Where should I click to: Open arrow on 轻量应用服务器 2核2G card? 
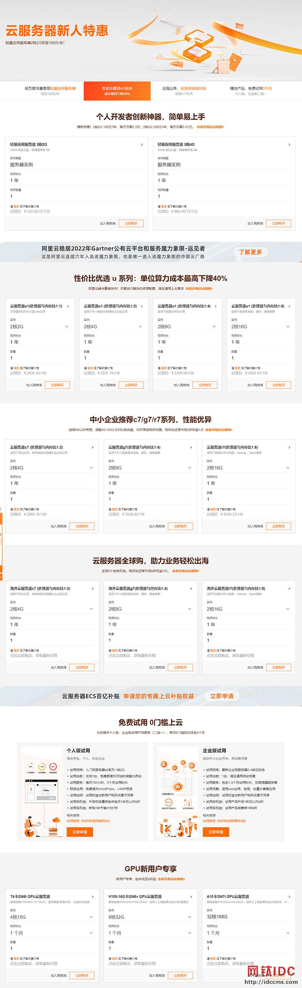(142, 145)
